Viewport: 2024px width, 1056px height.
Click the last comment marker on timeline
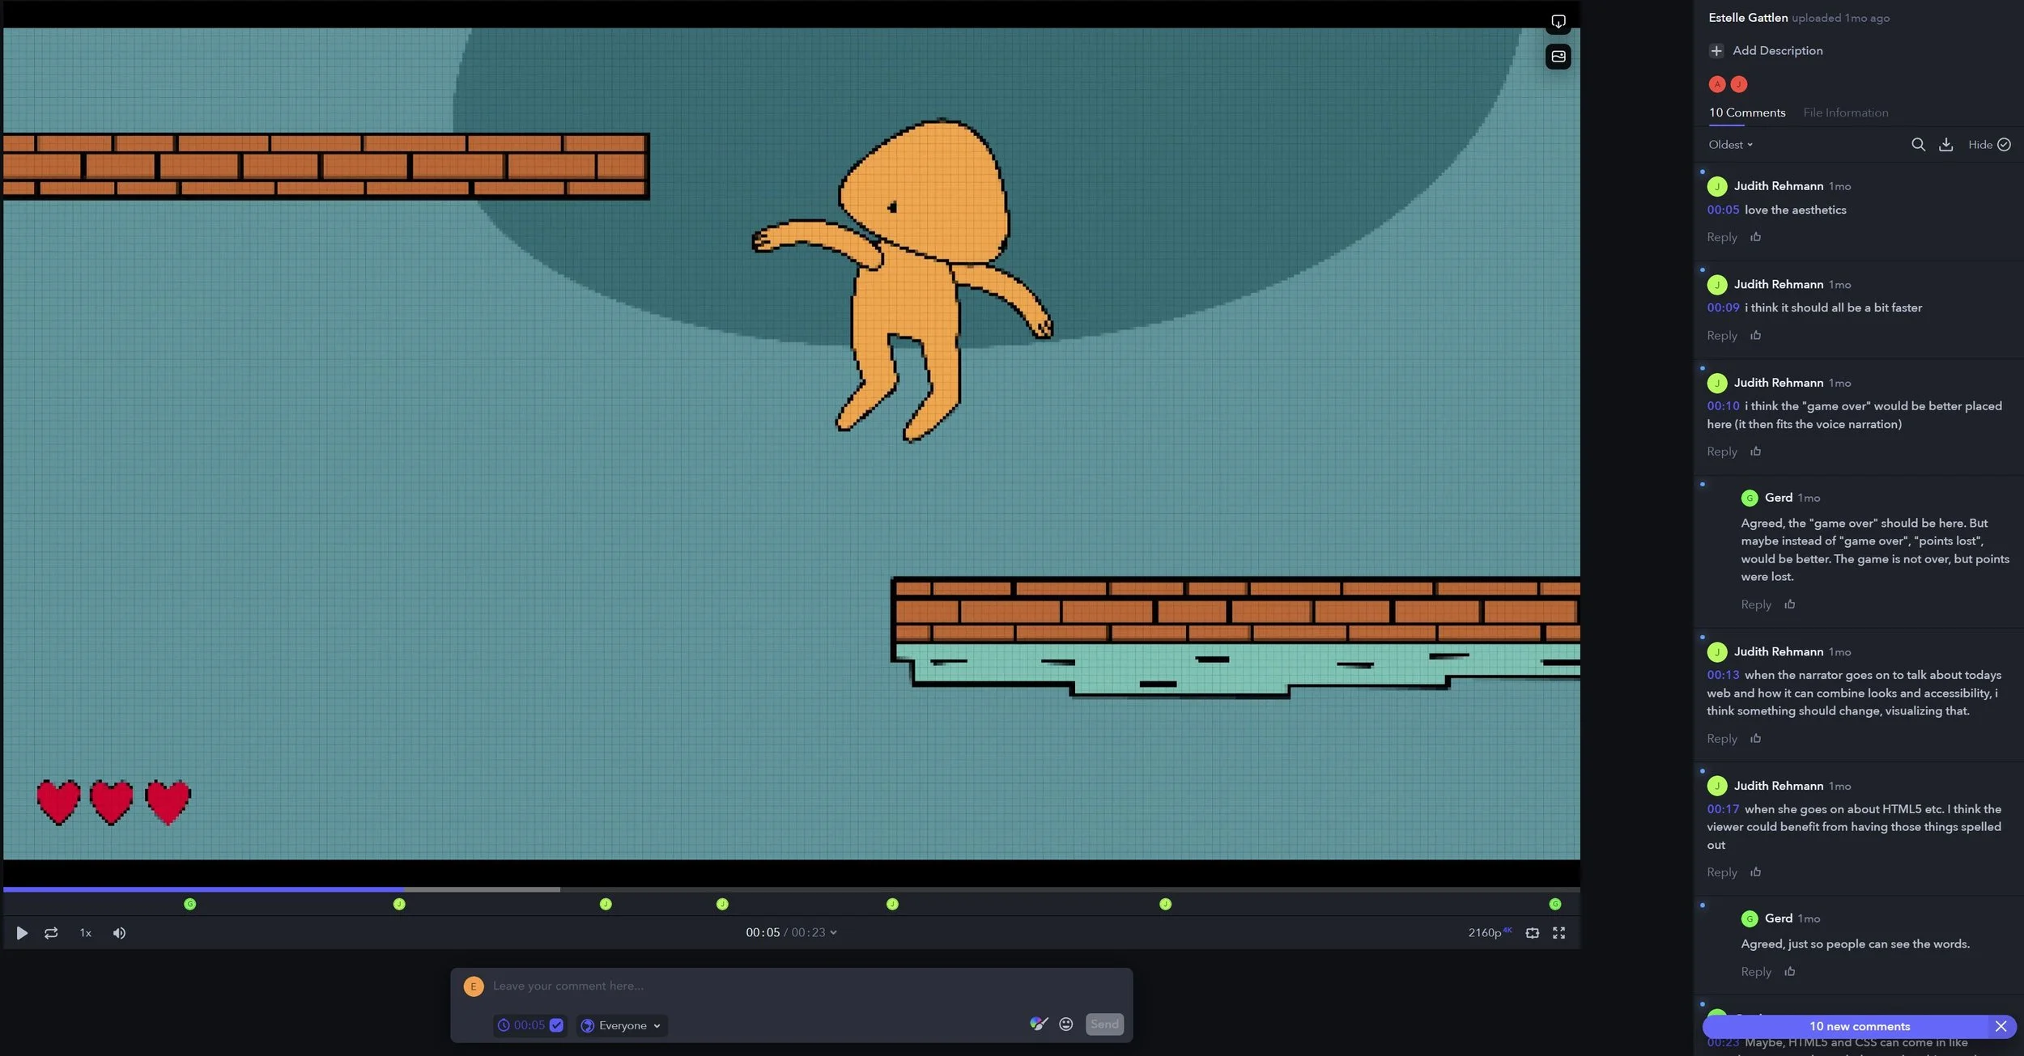pyautogui.click(x=1554, y=904)
